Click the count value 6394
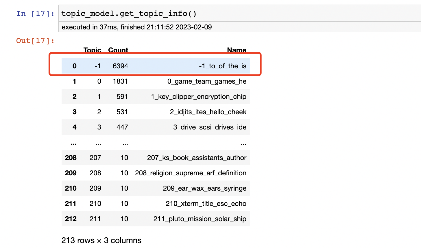421x248 pixels. (120, 66)
